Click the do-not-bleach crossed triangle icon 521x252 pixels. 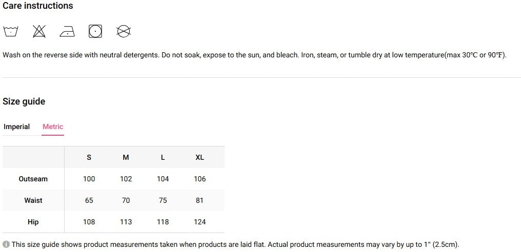click(39, 32)
